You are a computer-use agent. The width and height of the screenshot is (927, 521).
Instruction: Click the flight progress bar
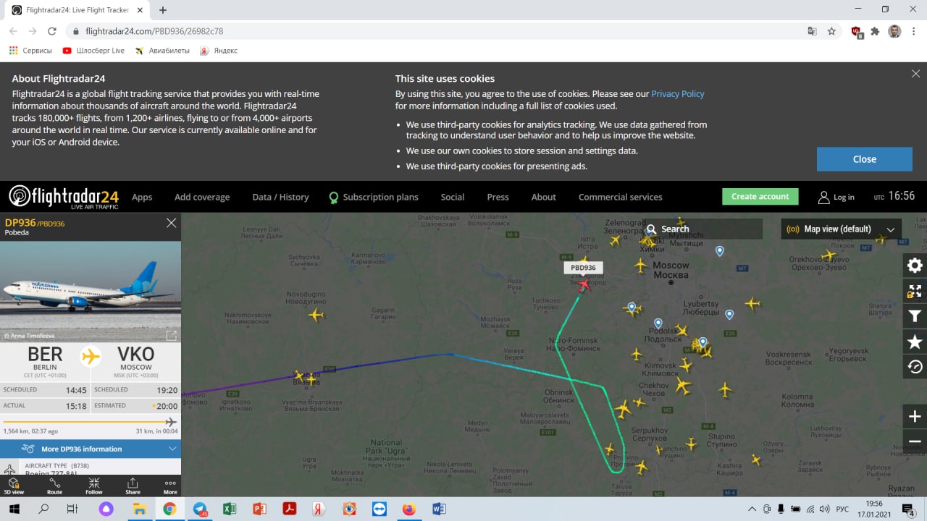(x=91, y=422)
